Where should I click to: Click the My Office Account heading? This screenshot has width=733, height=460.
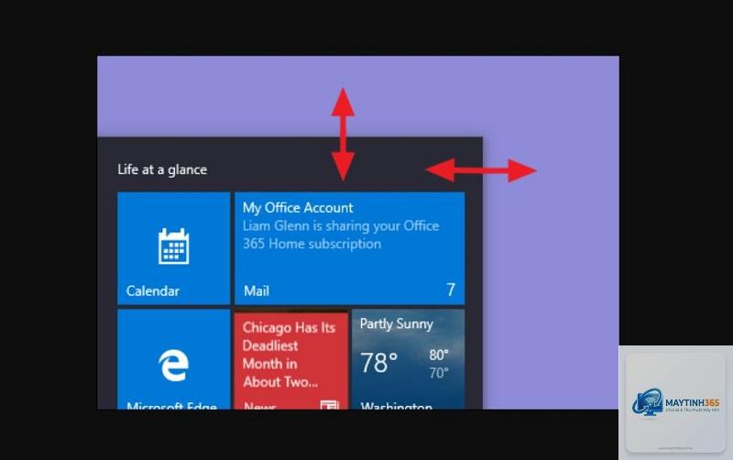[x=298, y=208]
